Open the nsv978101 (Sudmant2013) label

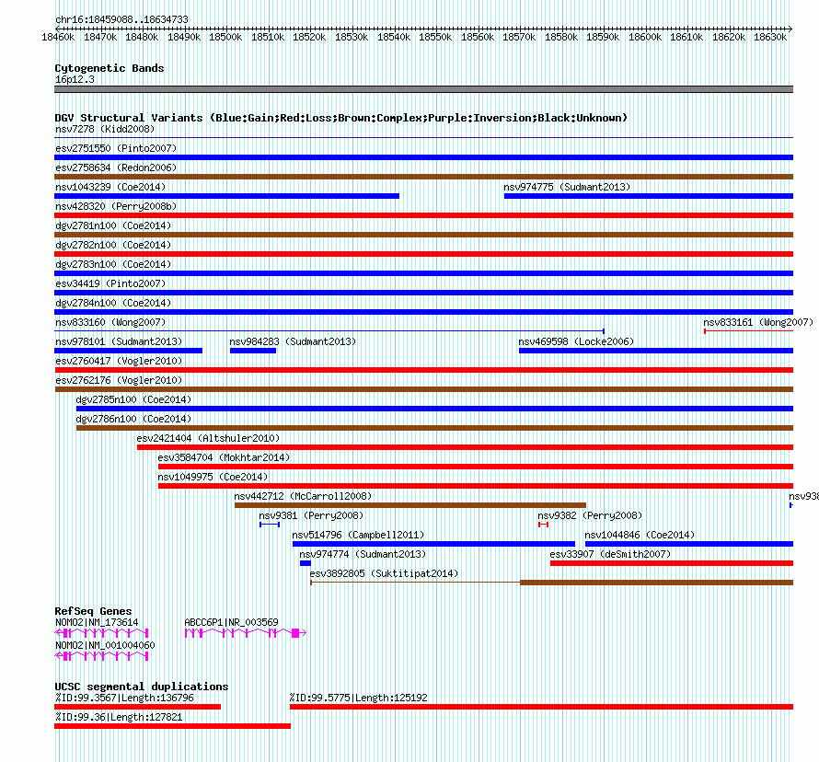[x=119, y=341]
